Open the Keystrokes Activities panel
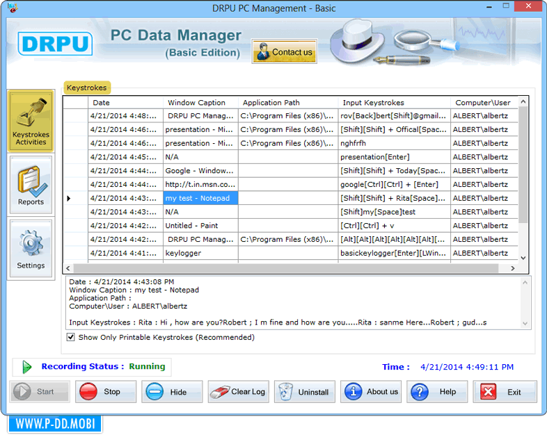This screenshot has height=435, width=547. (x=31, y=121)
